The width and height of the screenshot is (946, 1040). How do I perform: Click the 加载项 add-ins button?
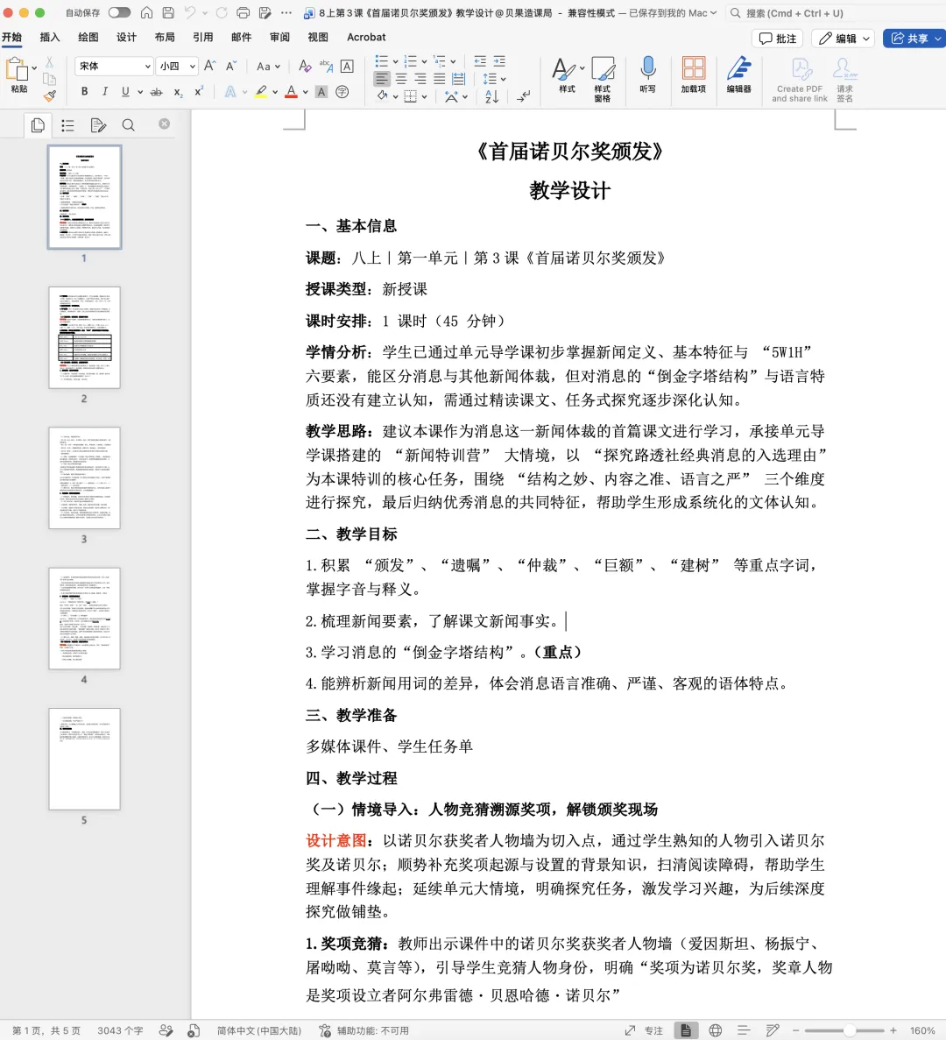click(694, 74)
